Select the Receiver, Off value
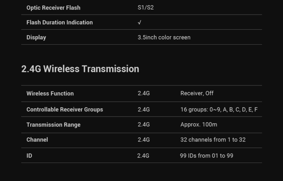This screenshot has width=283, height=181. click(x=197, y=94)
